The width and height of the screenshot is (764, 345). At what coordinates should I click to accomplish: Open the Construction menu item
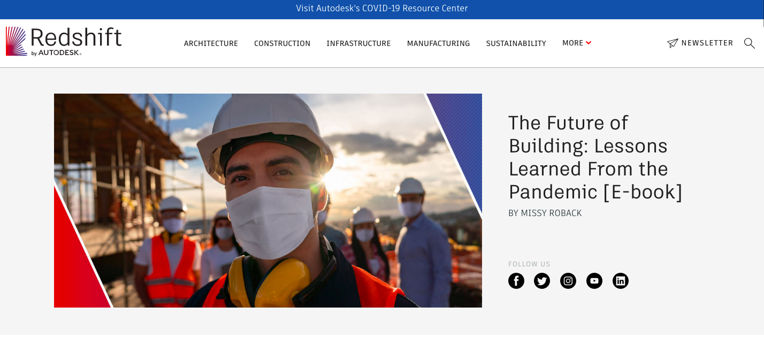pyautogui.click(x=282, y=43)
